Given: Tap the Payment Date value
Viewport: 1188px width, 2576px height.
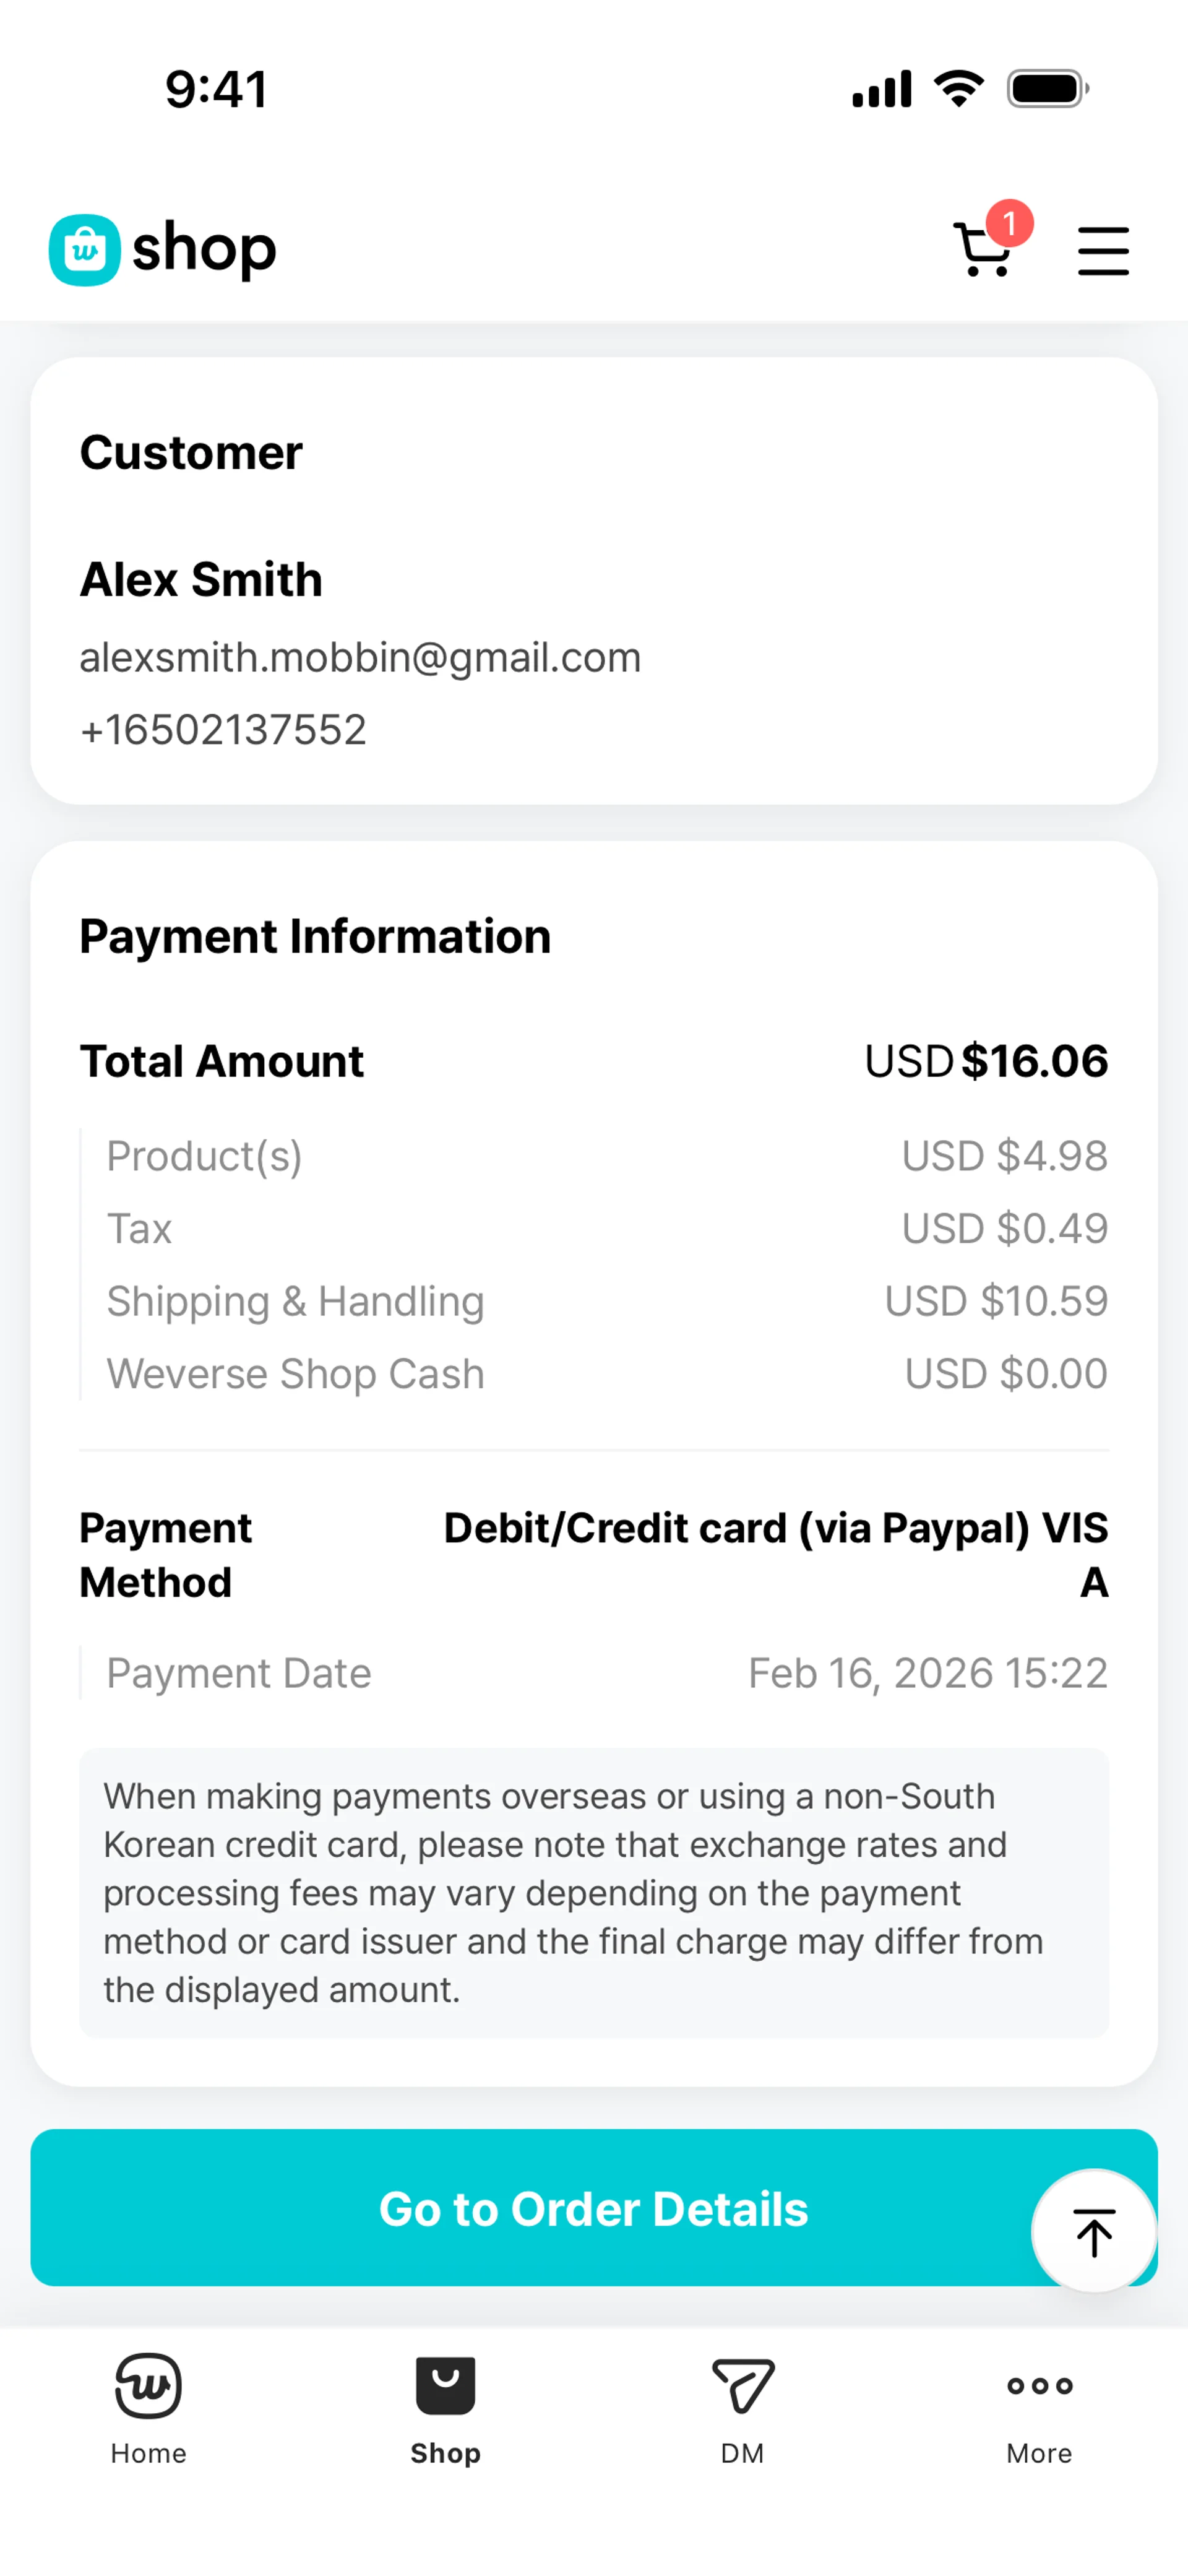Looking at the screenshot, I should (x=927, y=1673).
